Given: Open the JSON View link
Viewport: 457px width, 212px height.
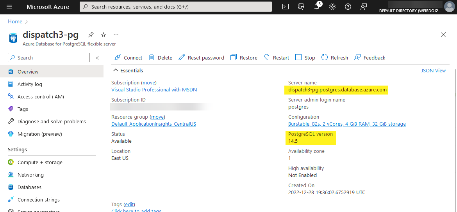Looking at the screenshot, I should [433, 70].
